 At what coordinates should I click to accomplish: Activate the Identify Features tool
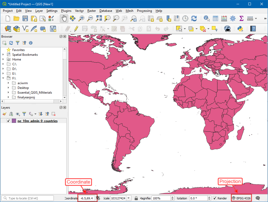(x=207, y=18)
